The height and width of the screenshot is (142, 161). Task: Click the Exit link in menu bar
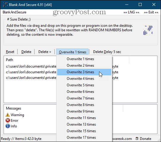(151, 12)
